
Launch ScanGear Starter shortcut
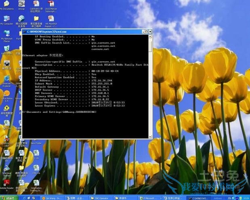click(x=6, y=167)
